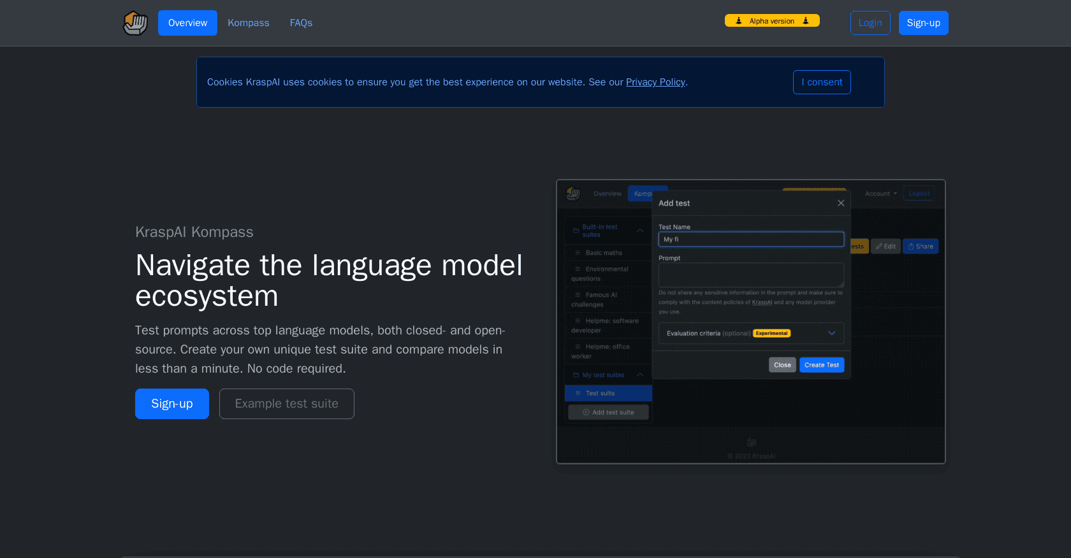Collapse the Built-in test suites section
The width and height of the screenshot is (1071, 558).
pyautogui.click(x=640, y=231)
